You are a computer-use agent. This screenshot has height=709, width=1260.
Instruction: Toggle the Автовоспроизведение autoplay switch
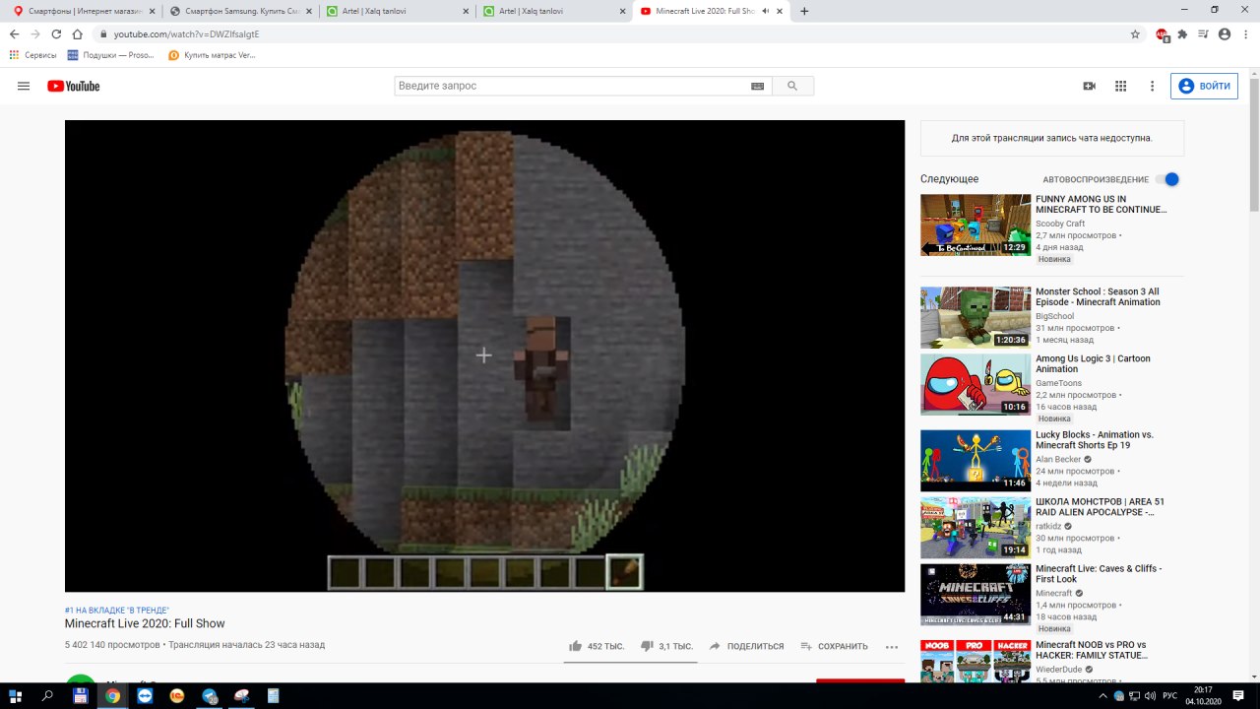coord(1167,179)
